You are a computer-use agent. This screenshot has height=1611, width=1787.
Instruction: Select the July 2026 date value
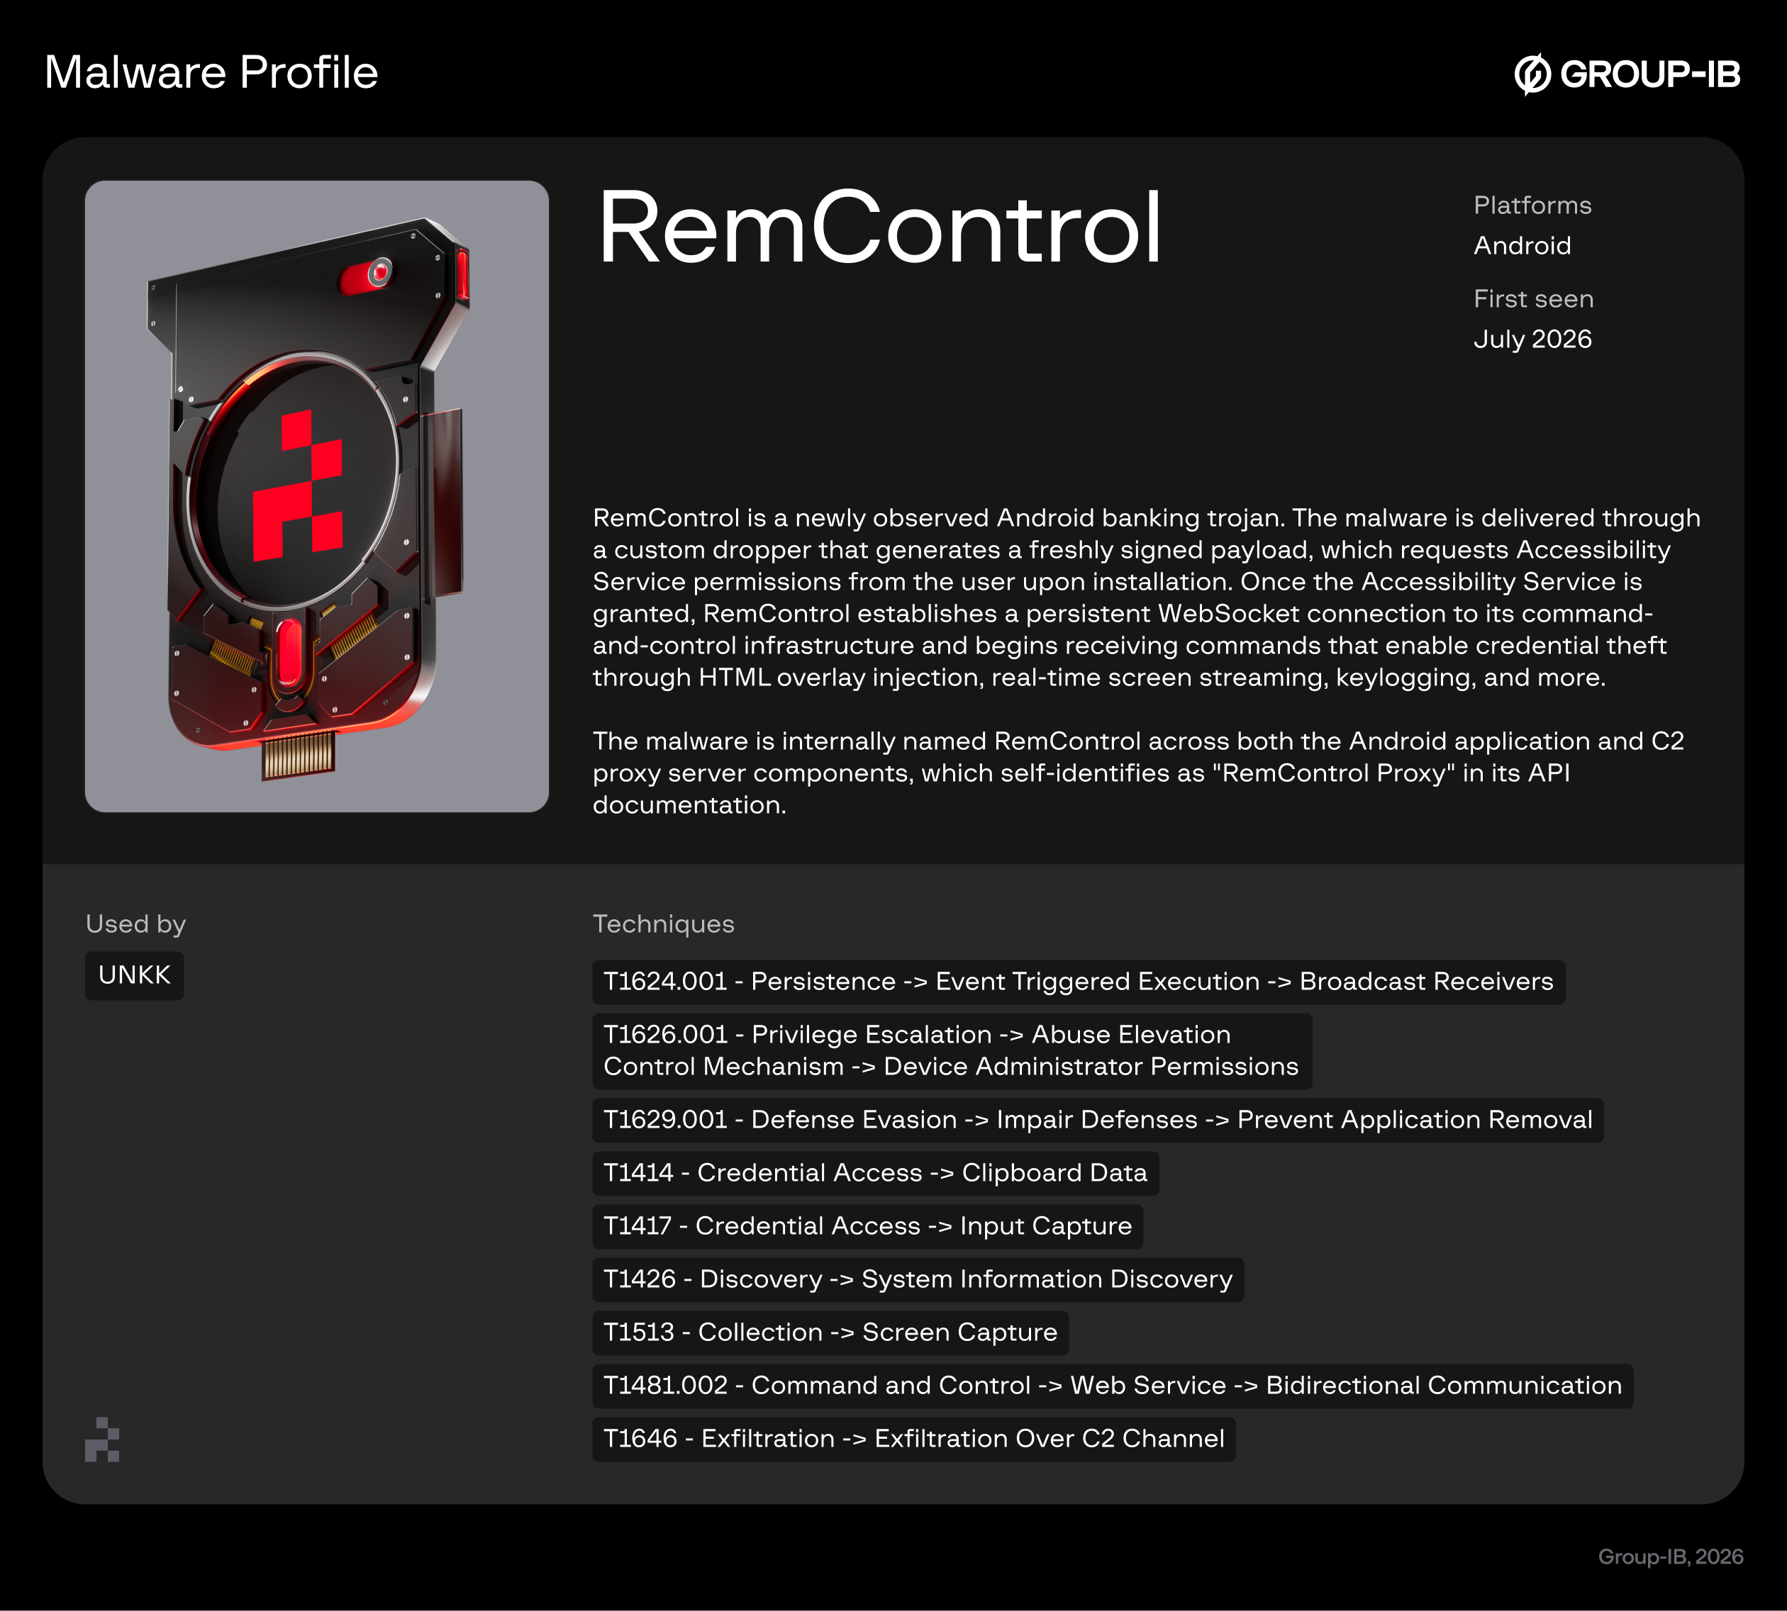point(1533,339)
